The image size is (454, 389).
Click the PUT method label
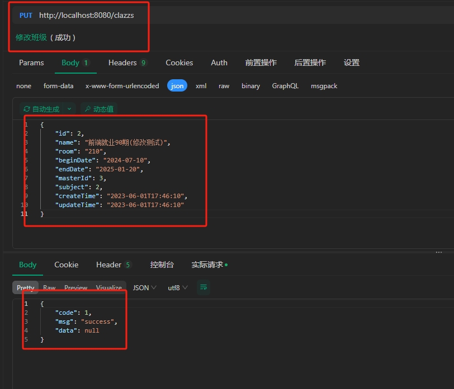(26, 15)
